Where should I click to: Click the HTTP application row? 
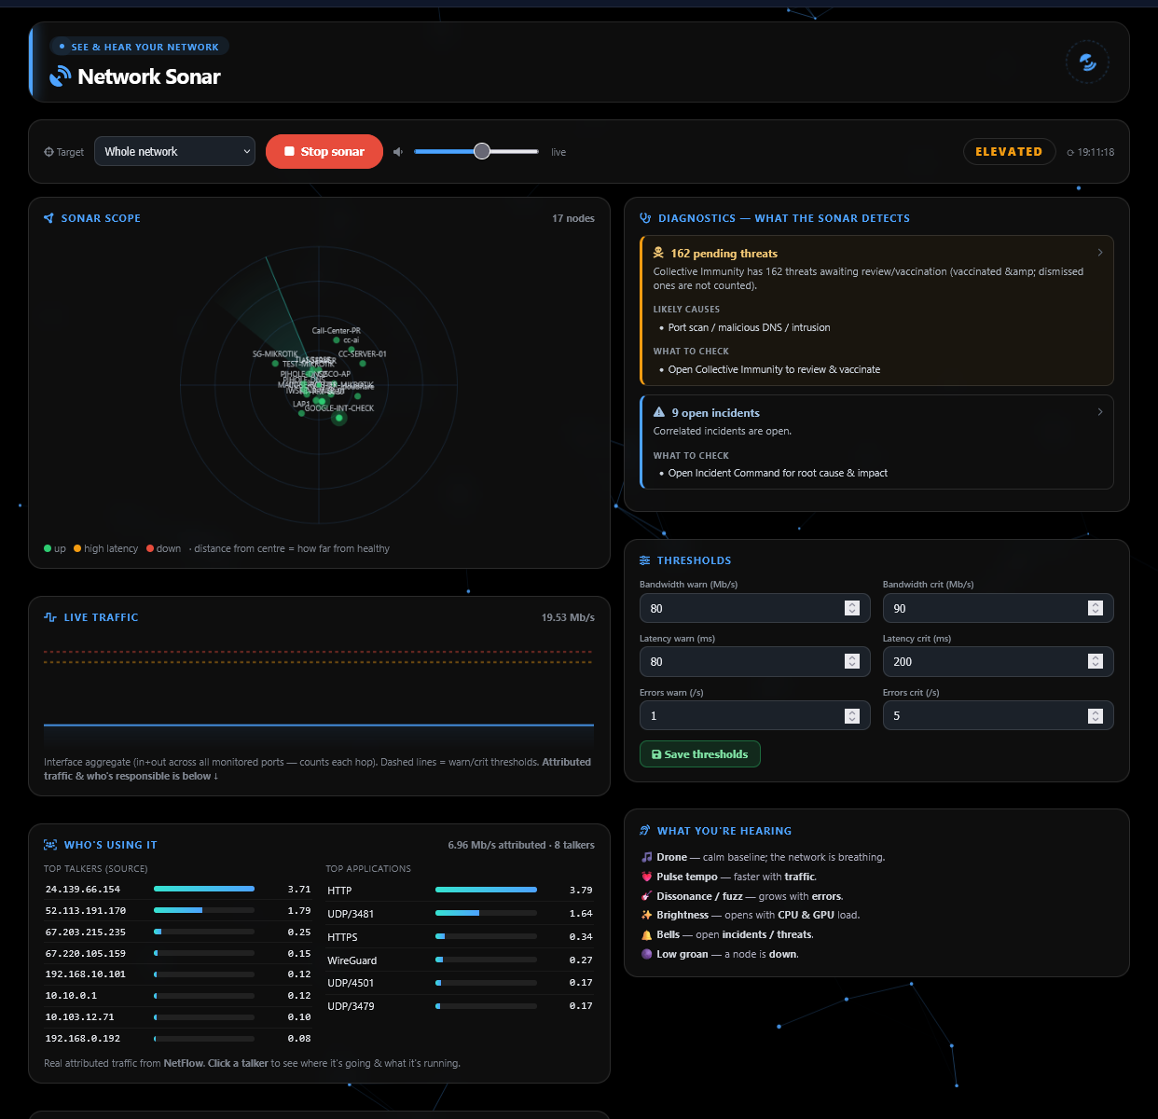[x=460, y=890]
